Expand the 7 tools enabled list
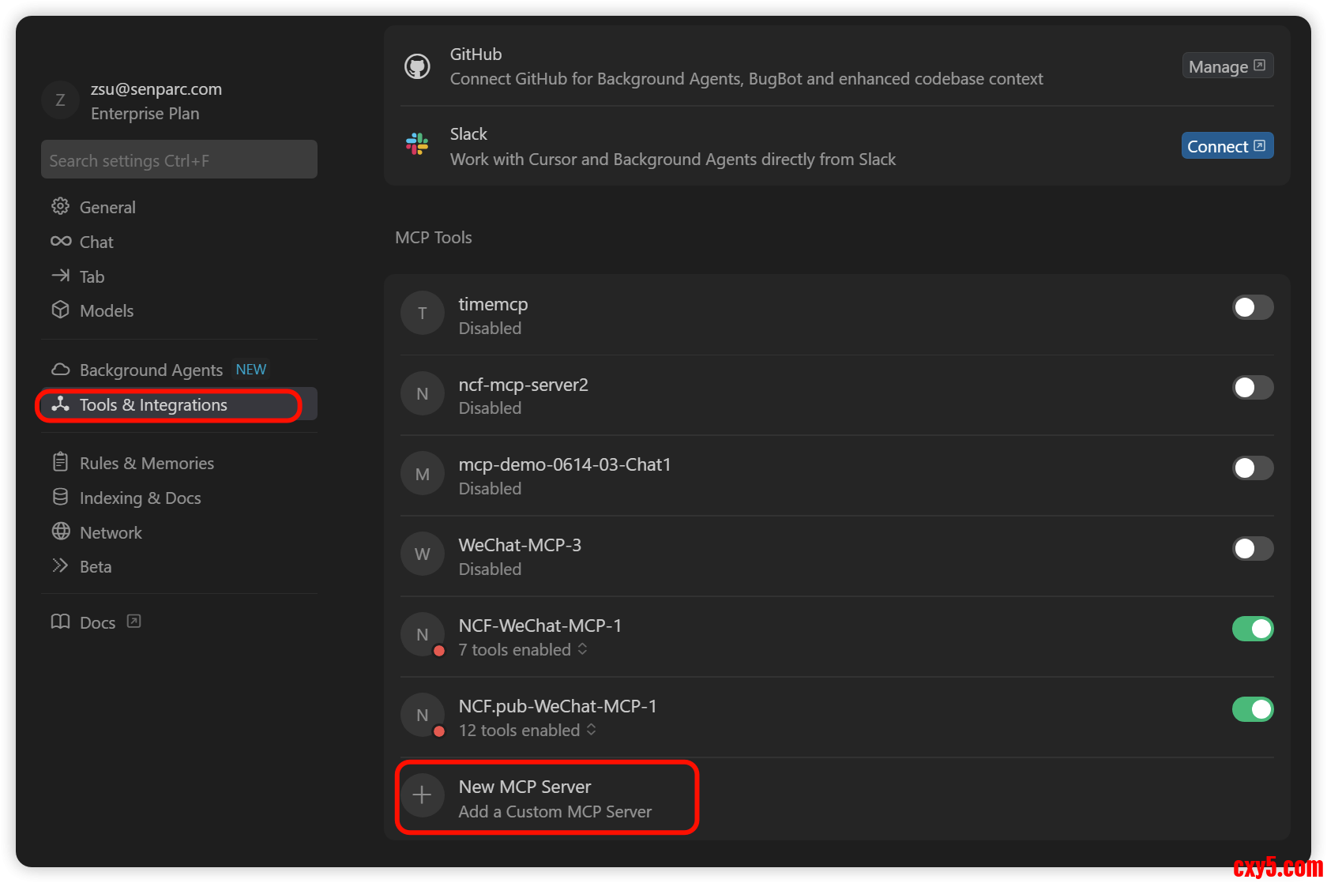Screen dimensions: 1327x883 (523, 650)
